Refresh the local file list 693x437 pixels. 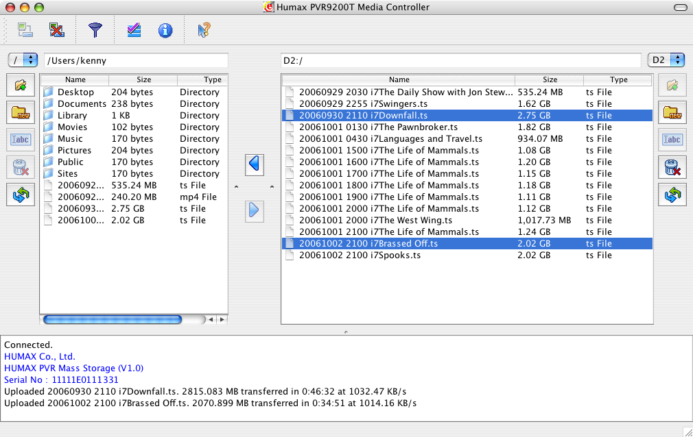click(21, 195)
